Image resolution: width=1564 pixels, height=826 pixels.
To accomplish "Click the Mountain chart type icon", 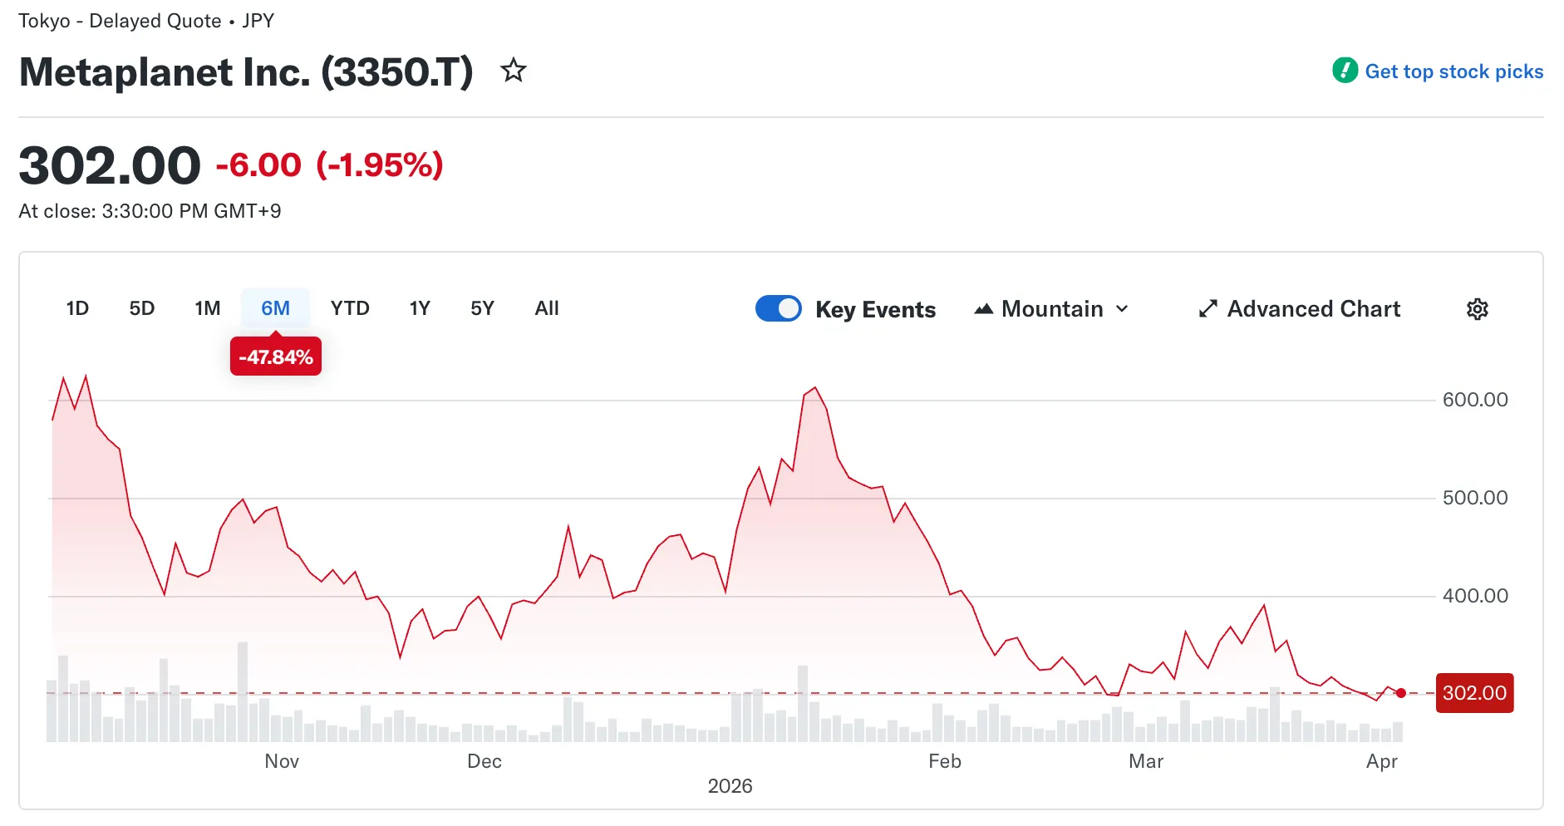I will (985, 308).
